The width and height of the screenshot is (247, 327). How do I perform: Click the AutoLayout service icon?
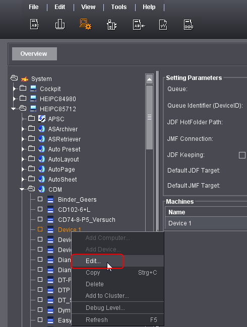(x=41, y=159)
